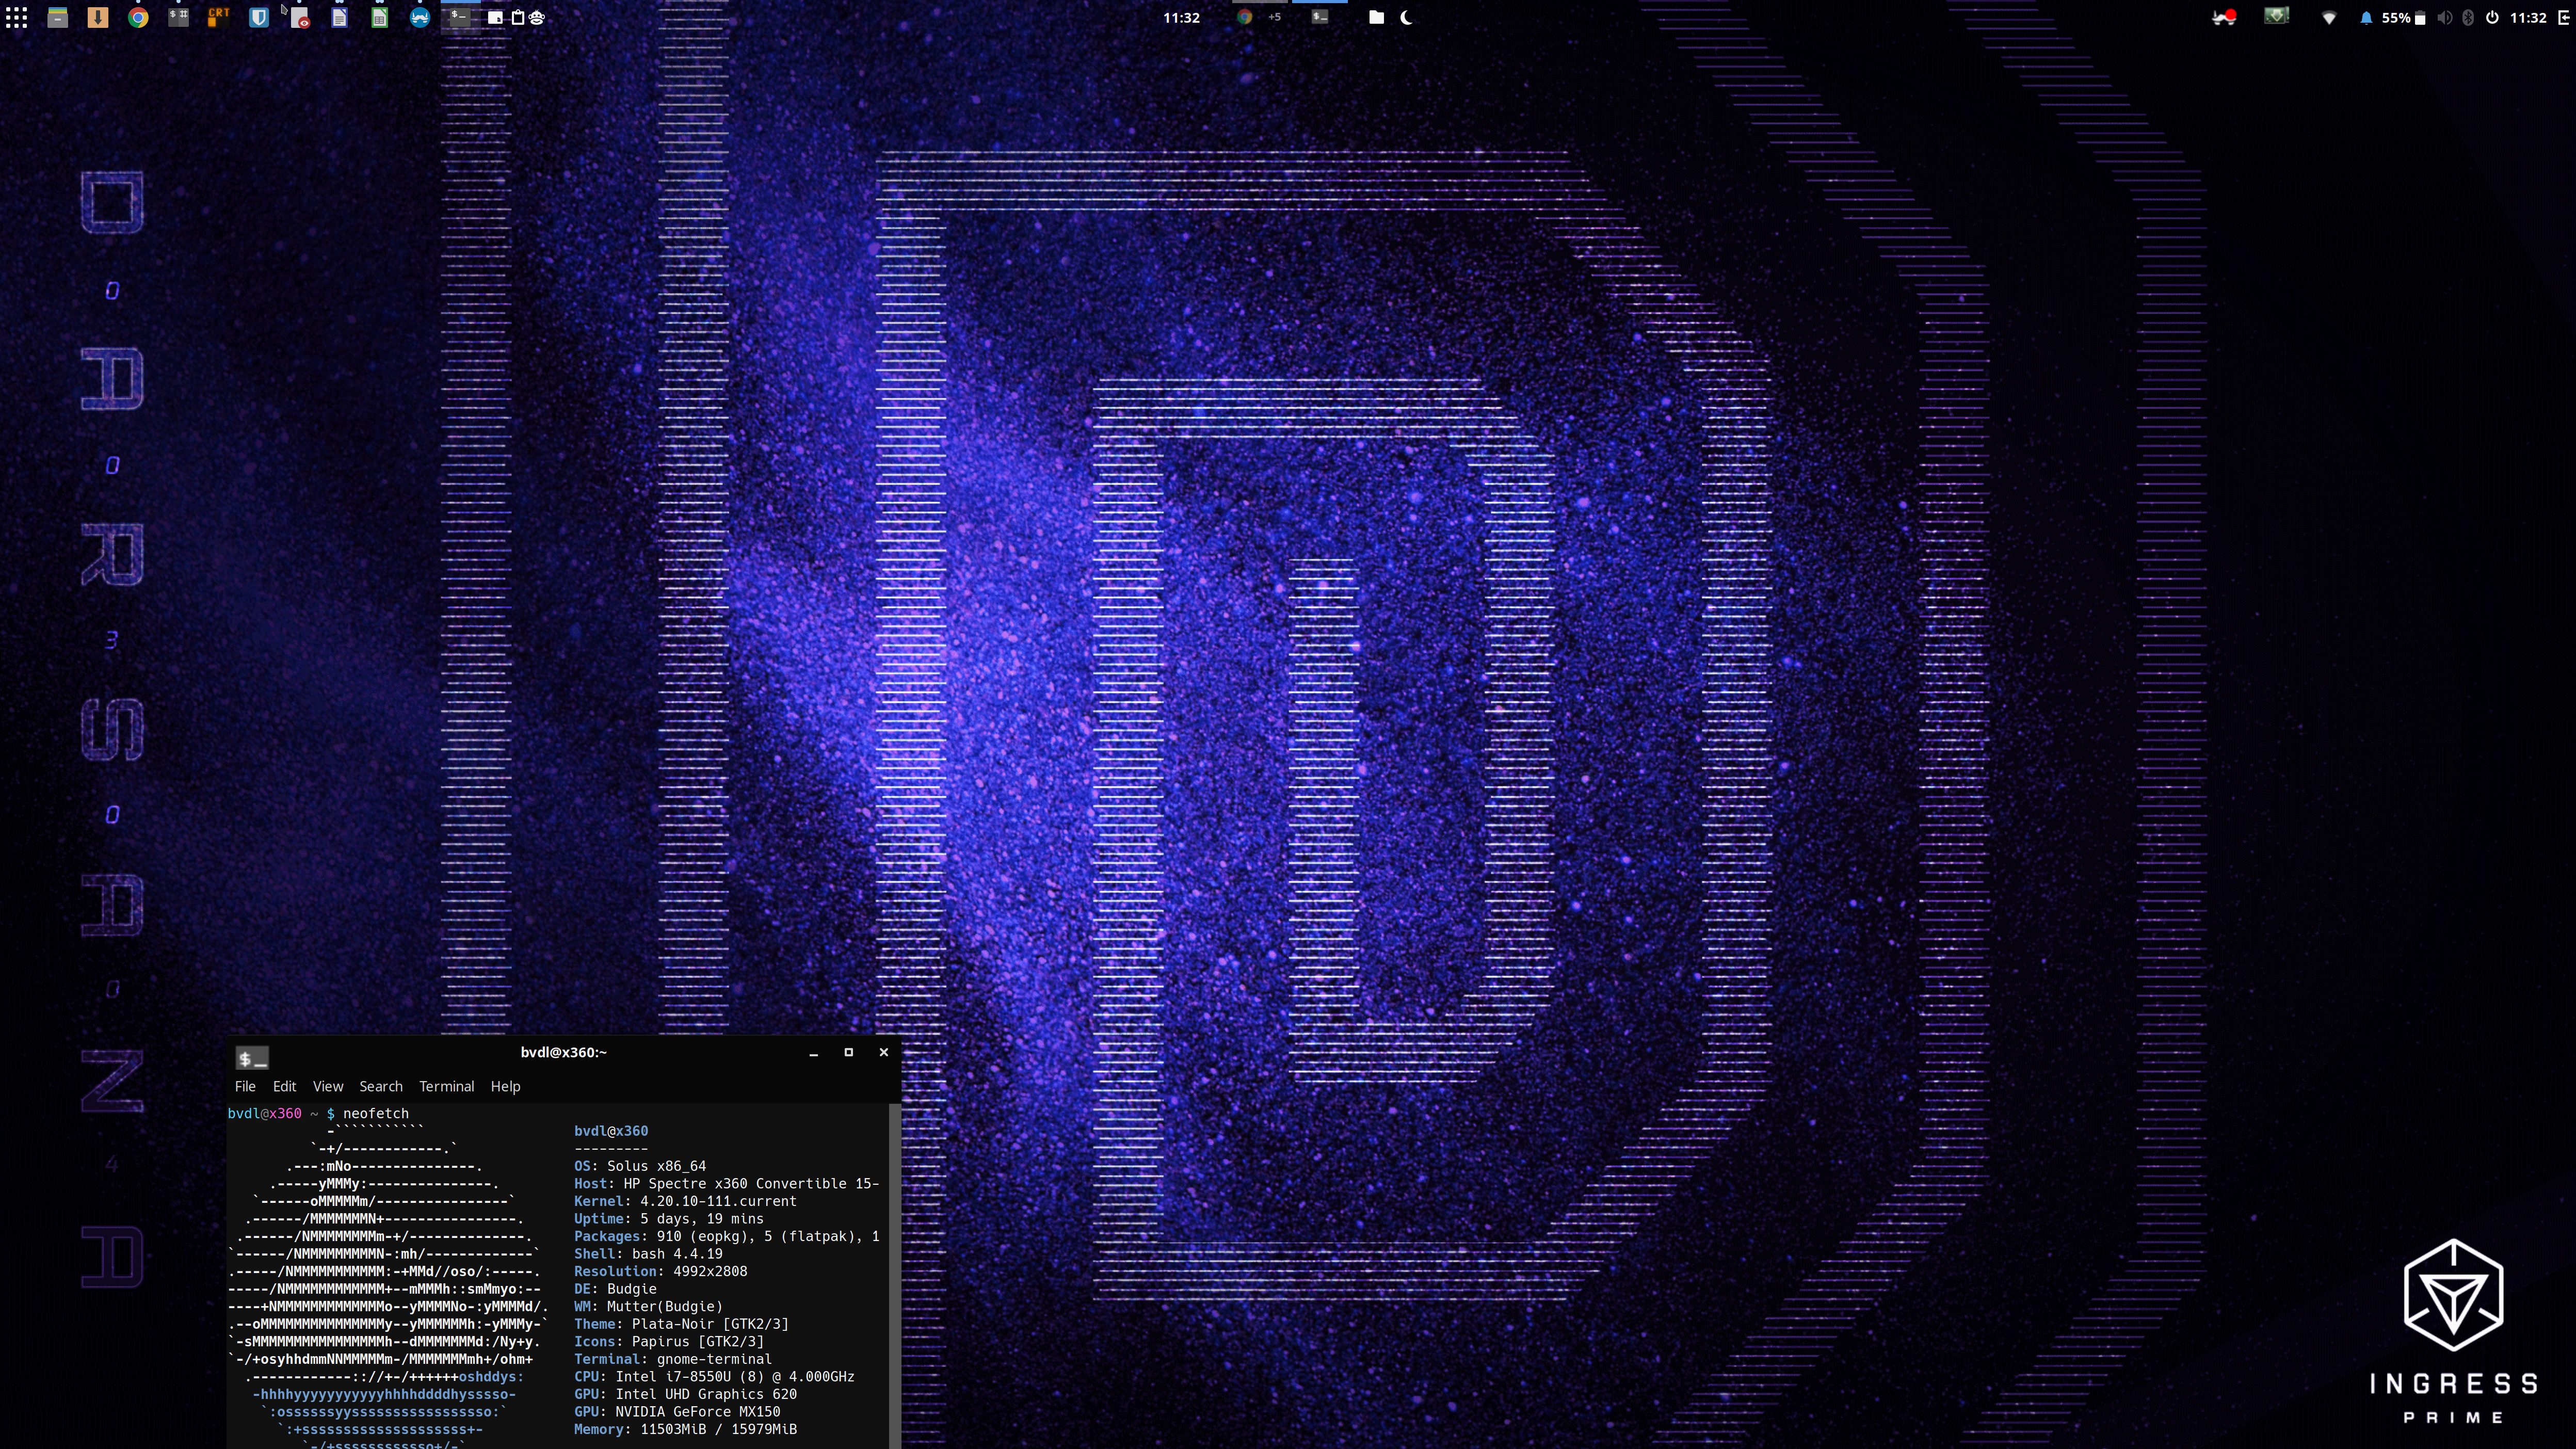
Task: Click the terminal title 'bvdl@x360:~'
Action: [x=564, y=1052]
